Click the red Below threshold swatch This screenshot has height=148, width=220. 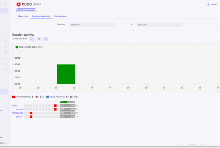[x=14, y=97]
